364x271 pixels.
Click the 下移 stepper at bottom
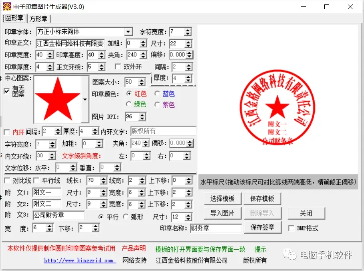point(89,228)
